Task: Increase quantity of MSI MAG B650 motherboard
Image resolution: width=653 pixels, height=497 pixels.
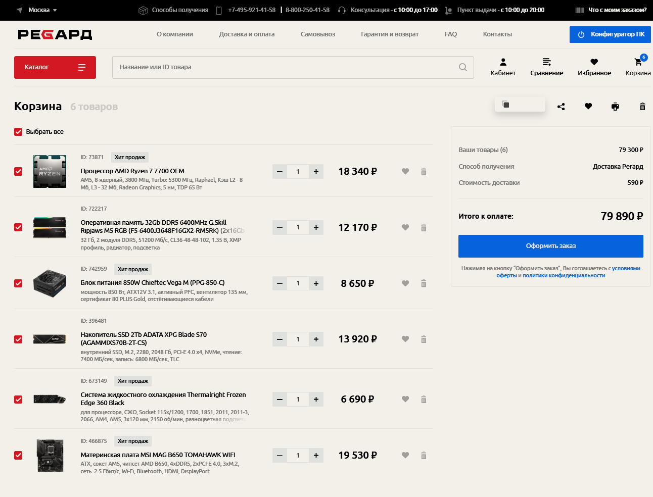Action: tap(316, 456)
